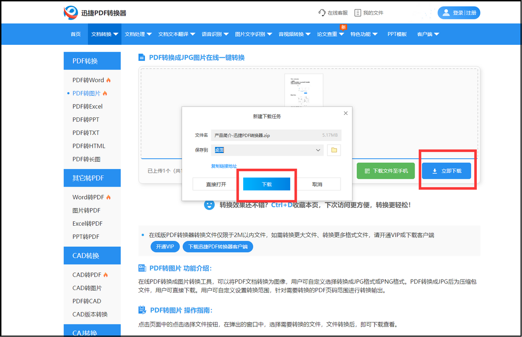This screenshot has width=522, height=337.
Task: Open 在线客服 headset icon
Action: pyautogui.click(x=322, y=13)
